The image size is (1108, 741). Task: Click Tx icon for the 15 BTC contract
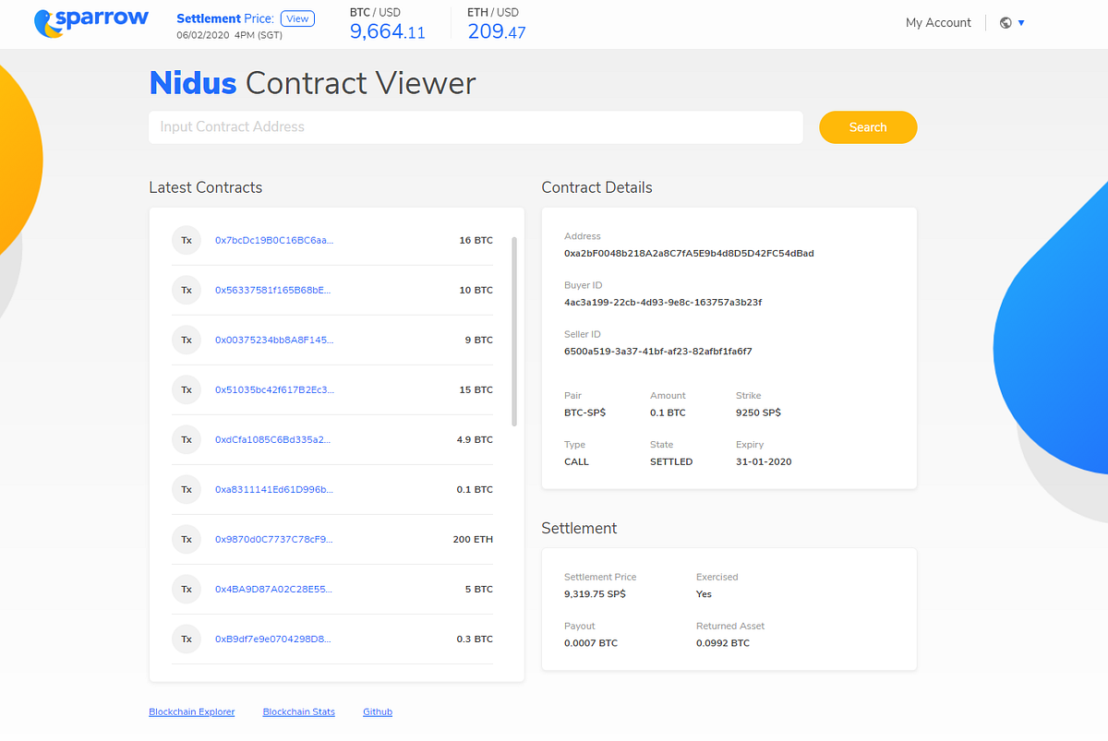click(186, 389)
